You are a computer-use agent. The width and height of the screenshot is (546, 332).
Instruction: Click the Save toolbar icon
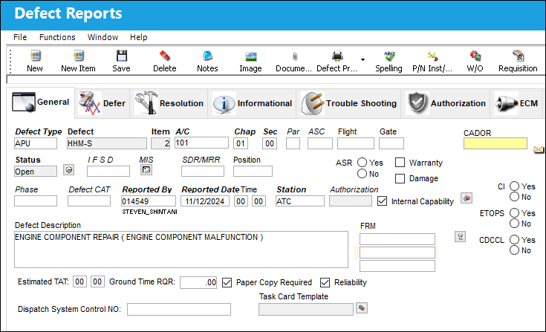[122, 56]
